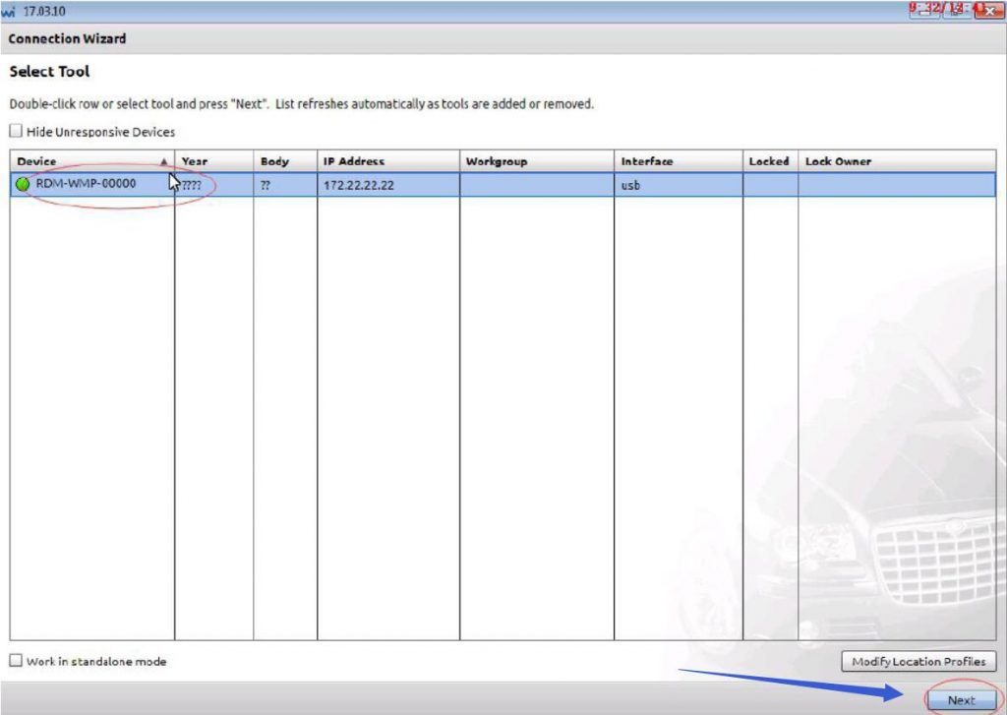Sort by the Device column header

click(91, 161)
